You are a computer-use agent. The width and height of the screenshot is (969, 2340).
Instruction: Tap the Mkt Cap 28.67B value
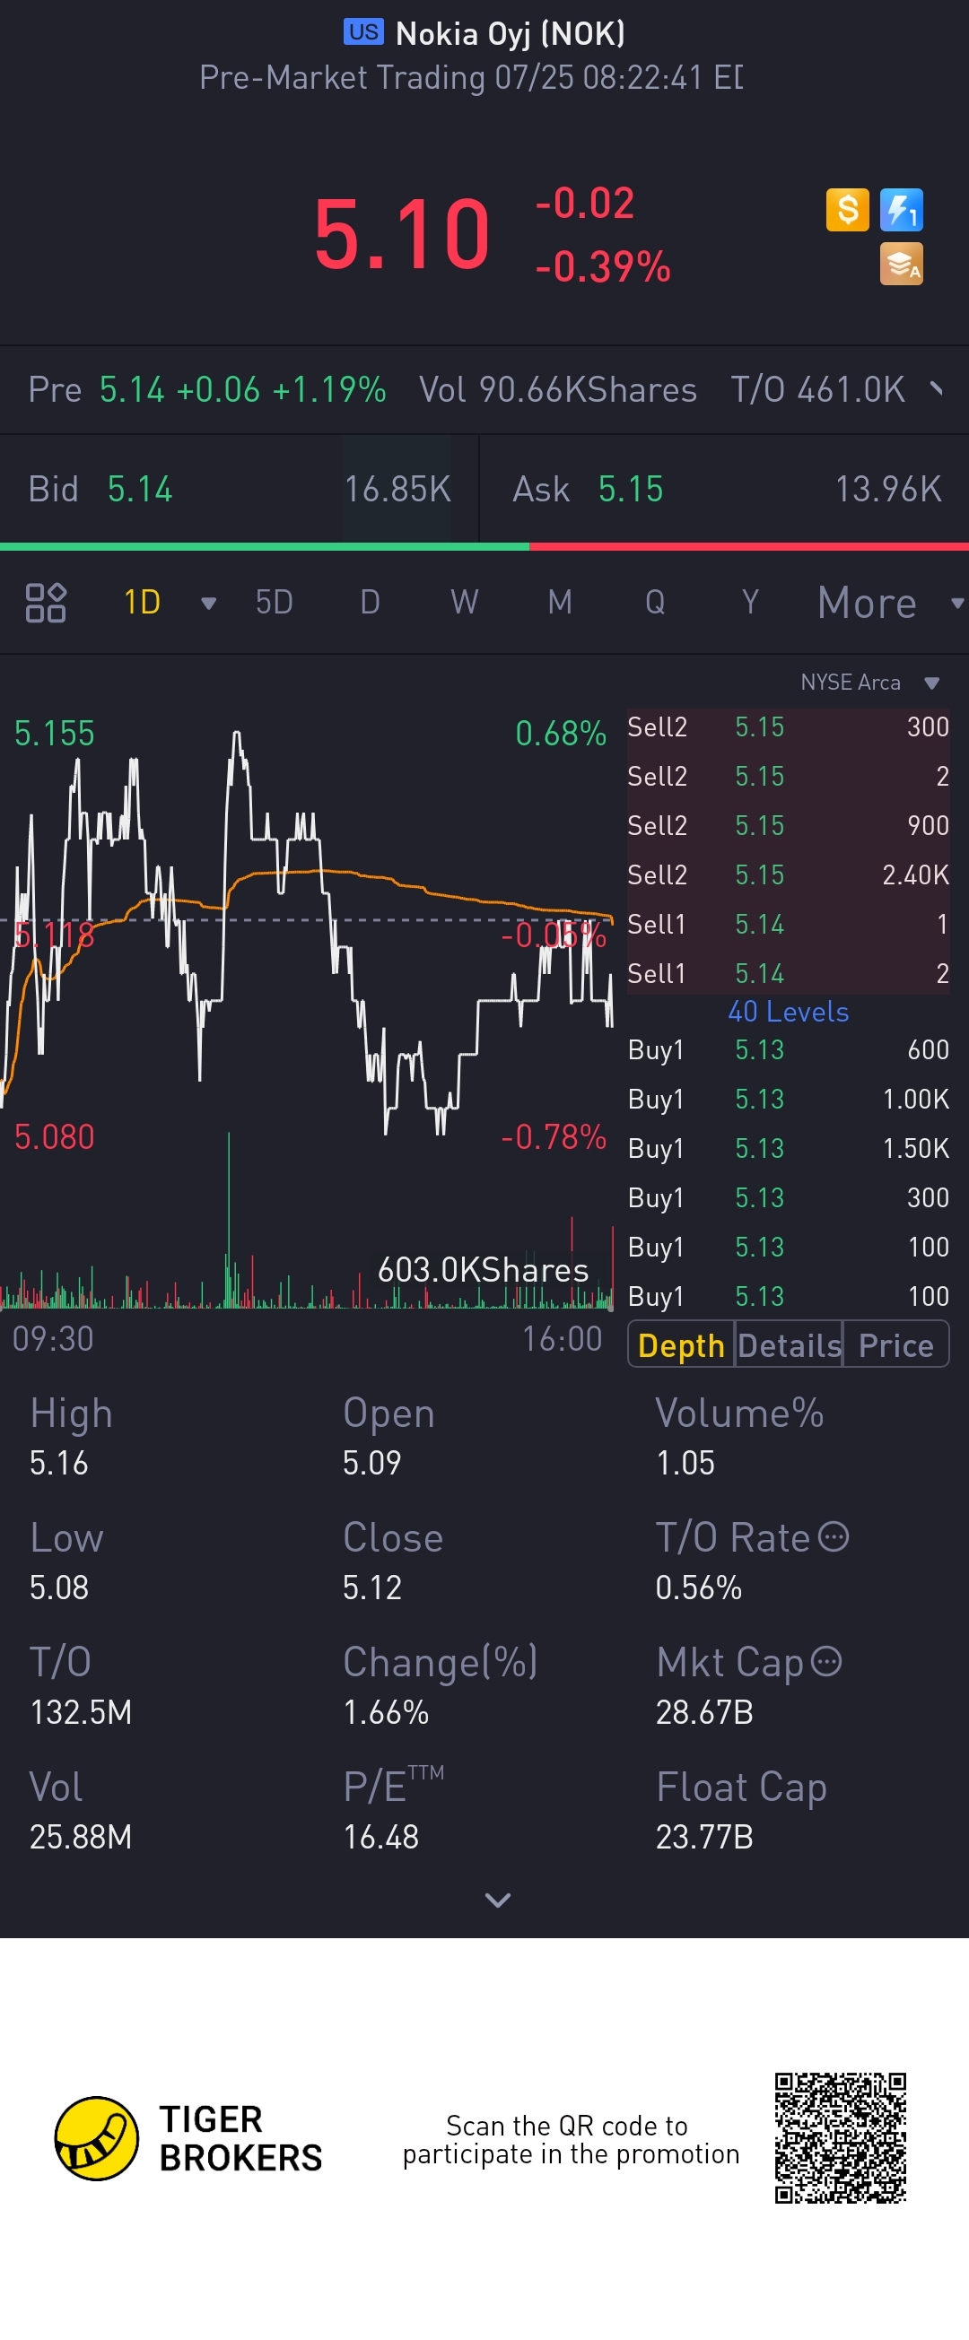704,1712
